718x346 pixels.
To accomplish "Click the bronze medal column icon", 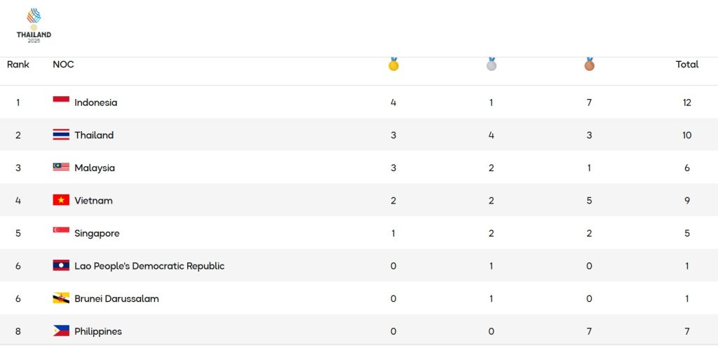I will 589,64.
